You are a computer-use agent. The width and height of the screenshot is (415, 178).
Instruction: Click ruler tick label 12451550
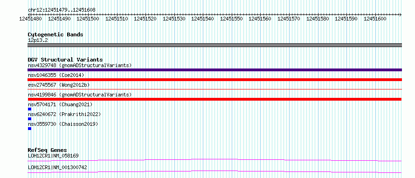coord(231,19)
